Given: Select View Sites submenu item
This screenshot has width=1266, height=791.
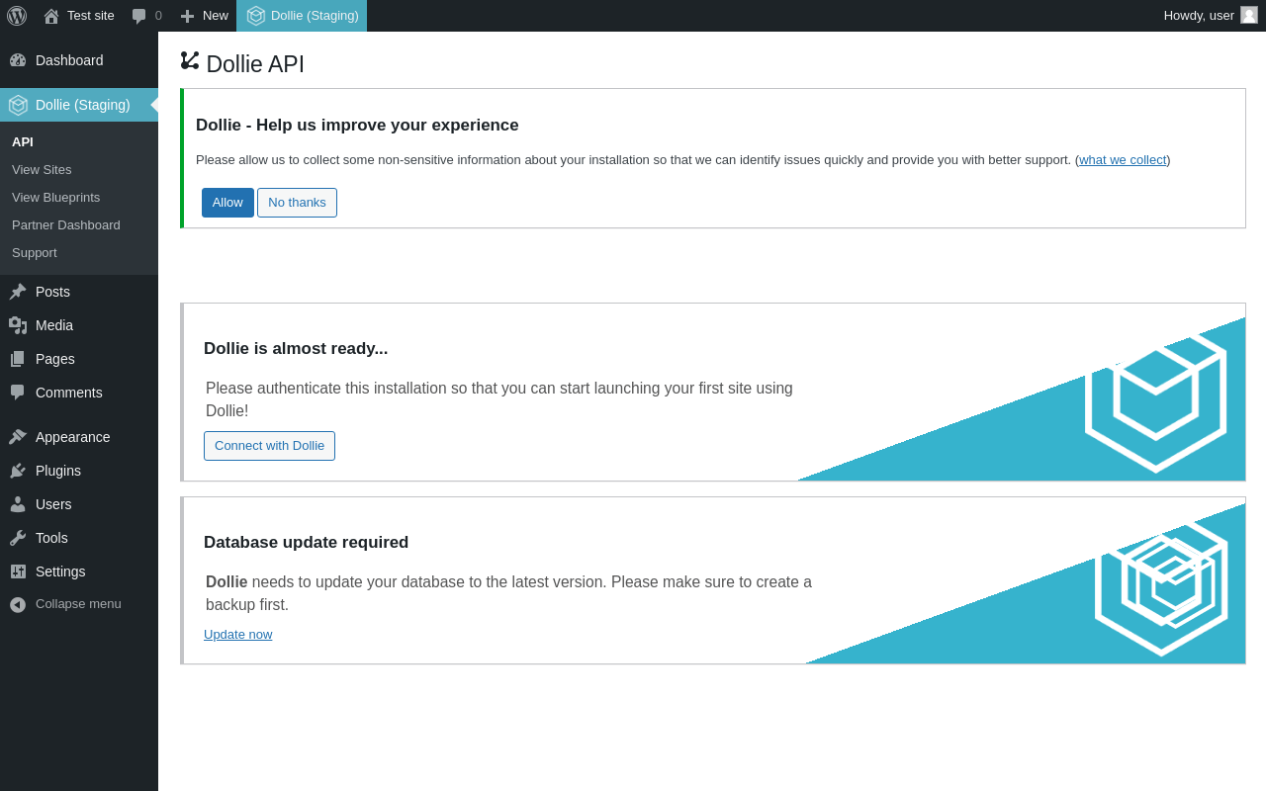Looking at the screenshot, I should click(x=42, y=170).
